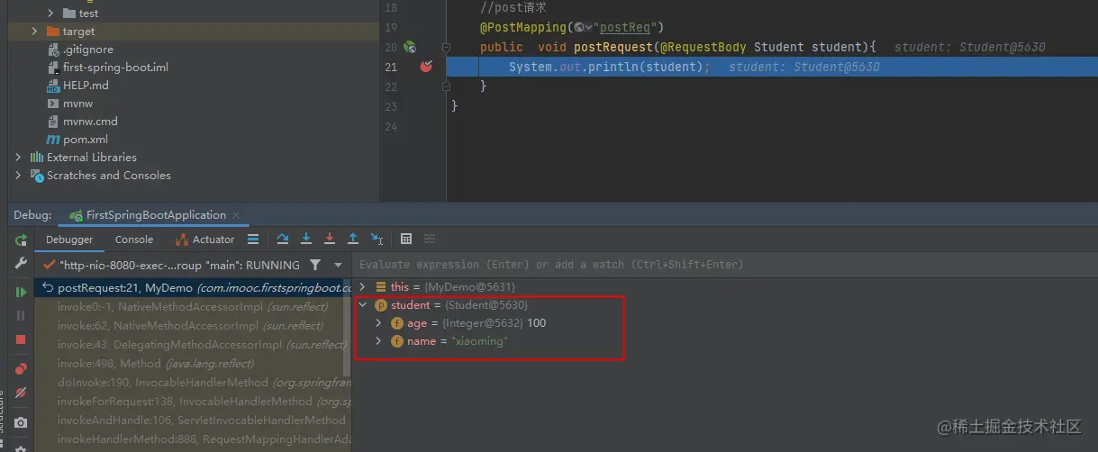The height and width of the screenshot is (452, 1098).
Task: Expand Scratches and Consoles node
Action: click(x=18, y=175)
